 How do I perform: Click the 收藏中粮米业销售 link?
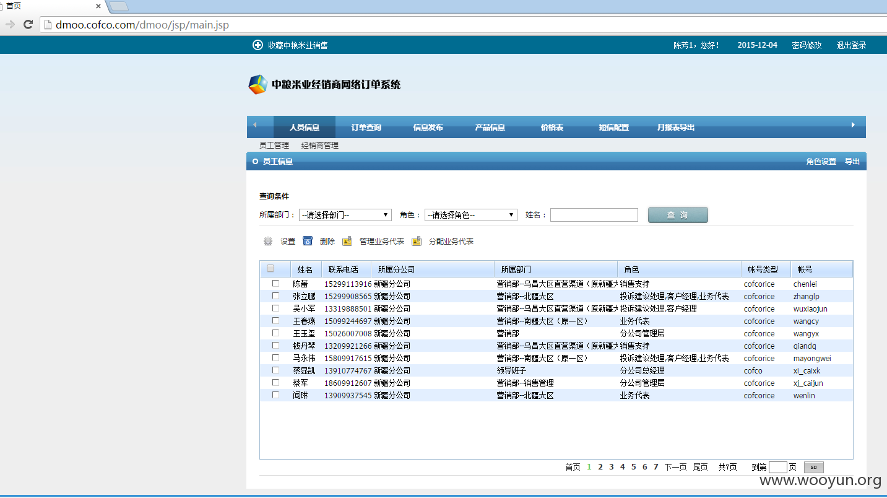click(x=298, y=45)
